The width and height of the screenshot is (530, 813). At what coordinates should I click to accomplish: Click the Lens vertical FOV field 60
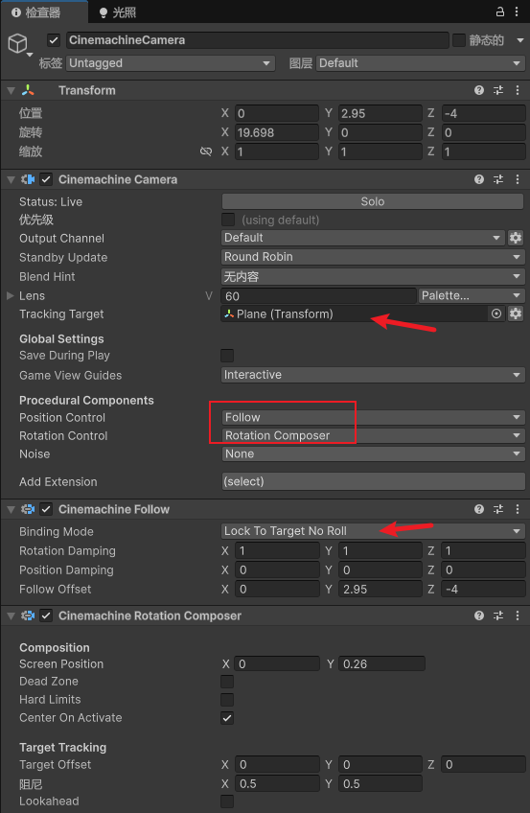click(x=318, y=296)
